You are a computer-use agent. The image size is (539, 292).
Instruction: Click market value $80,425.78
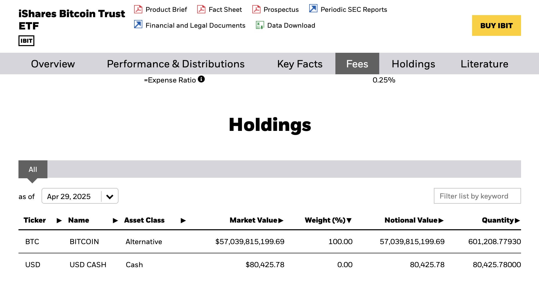[265, 265]
